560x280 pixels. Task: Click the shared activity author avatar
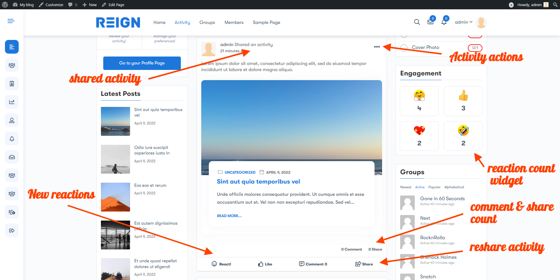pyautogui.click(x=209, y=49)
